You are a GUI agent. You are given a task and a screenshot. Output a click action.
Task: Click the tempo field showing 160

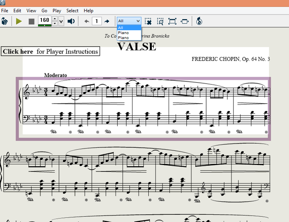[44, 20]
